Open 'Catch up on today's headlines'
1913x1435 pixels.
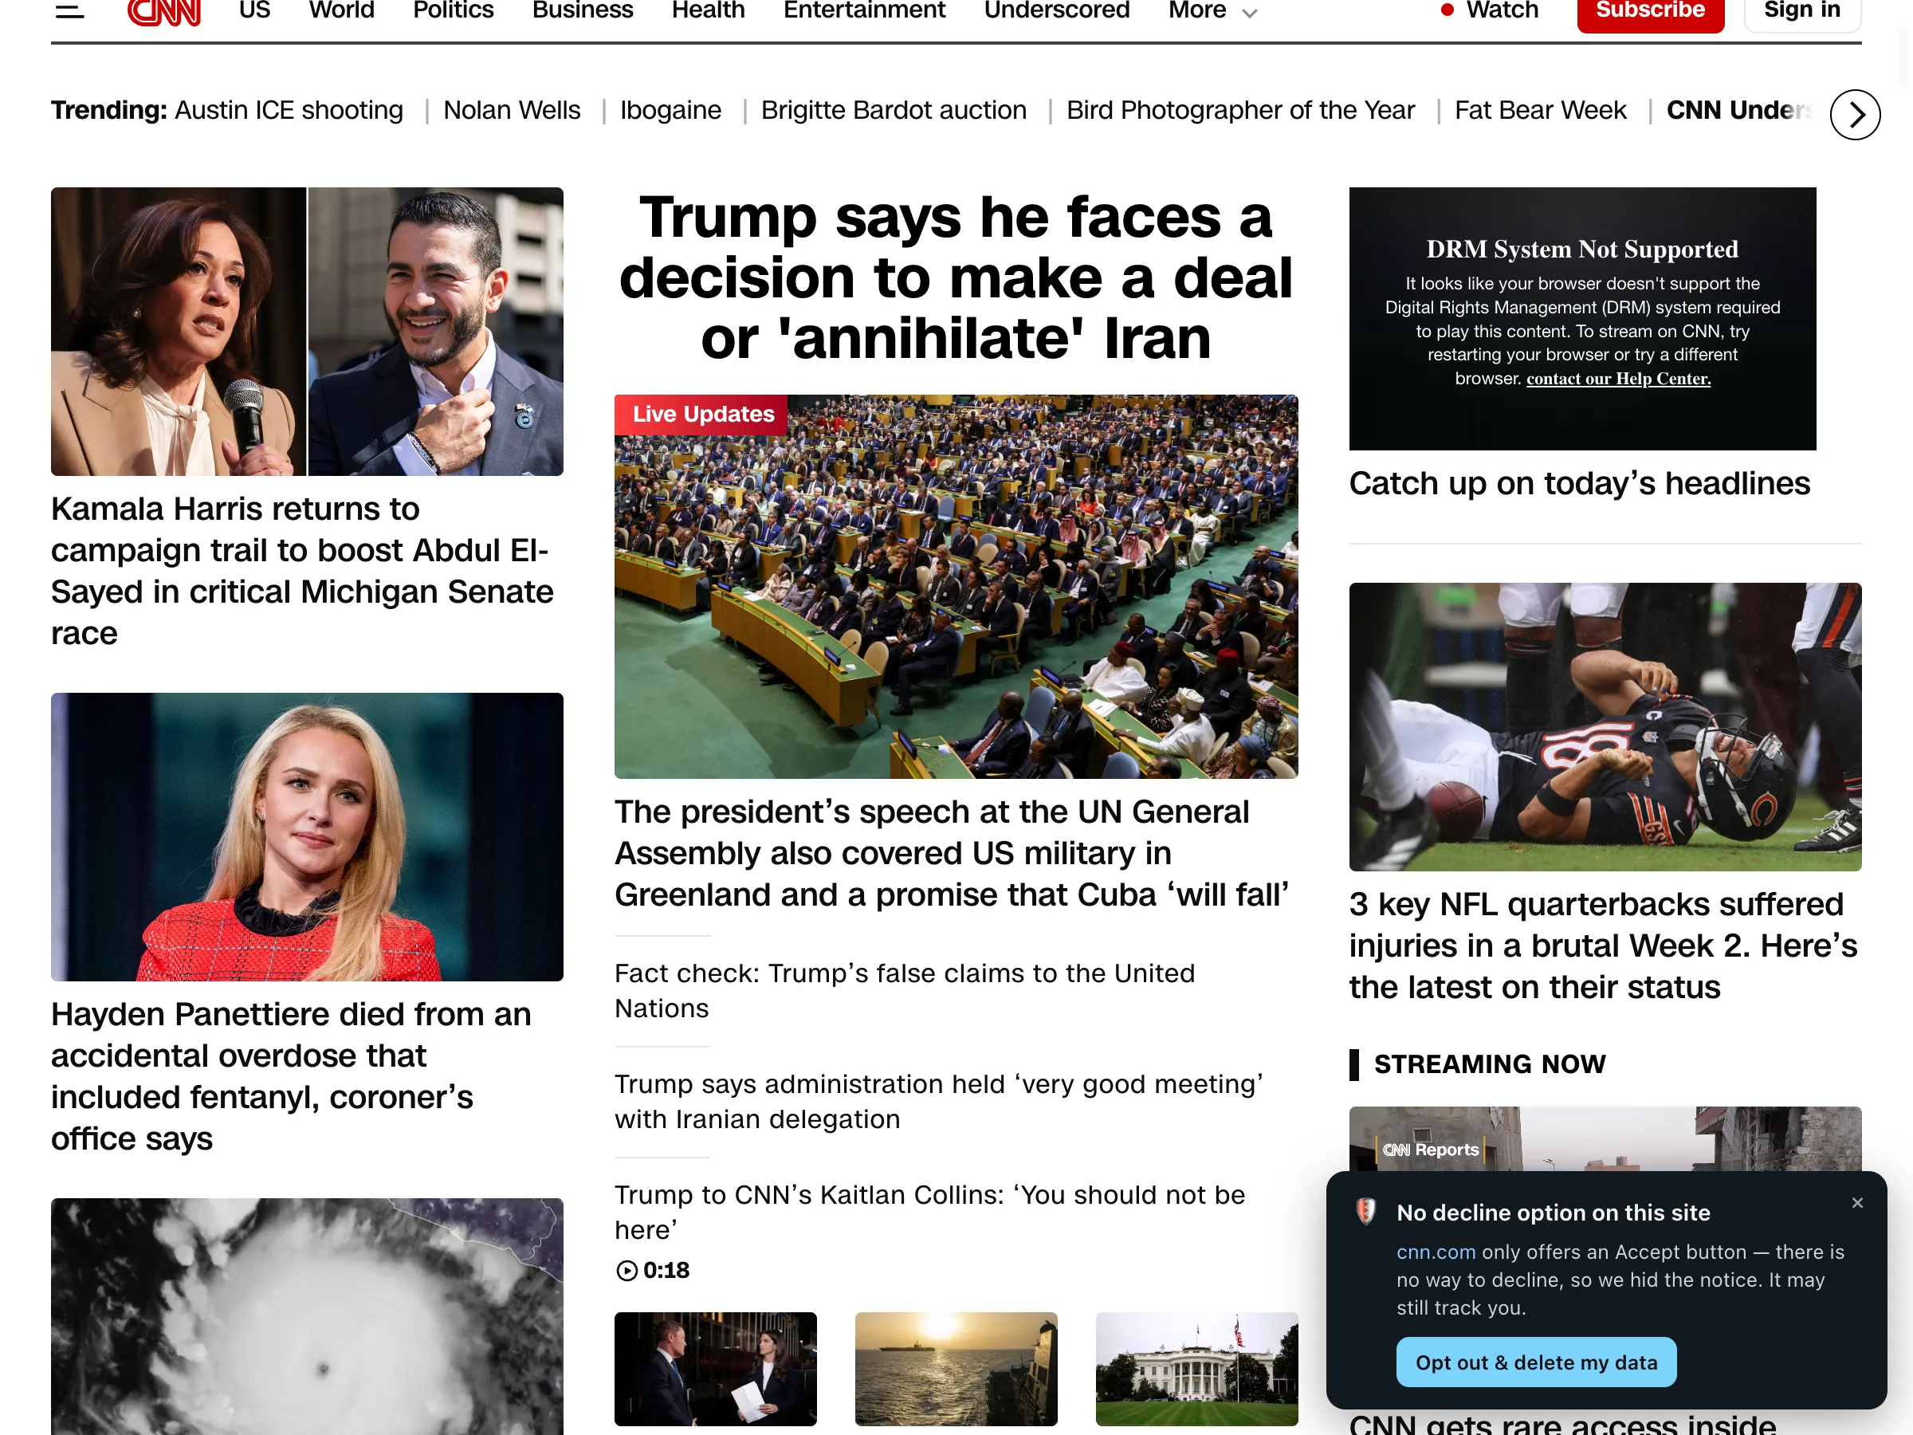tap(1579, 484)
